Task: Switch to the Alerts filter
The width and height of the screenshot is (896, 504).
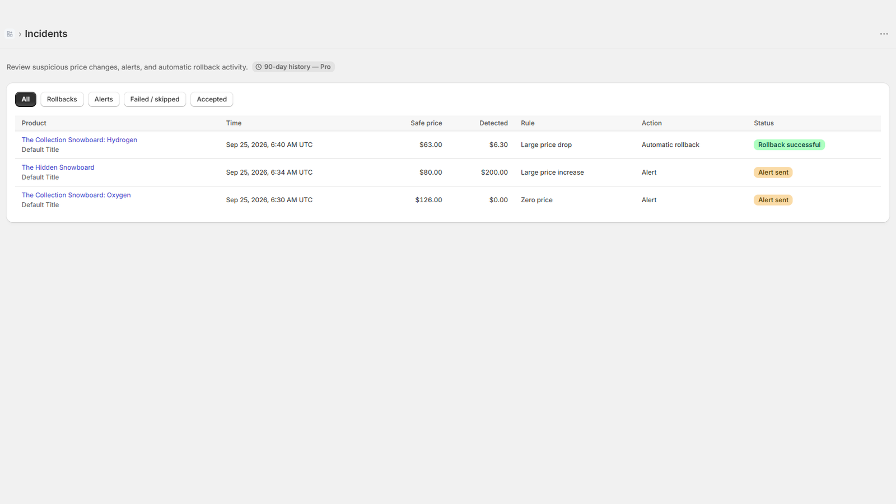Action: 104,99
